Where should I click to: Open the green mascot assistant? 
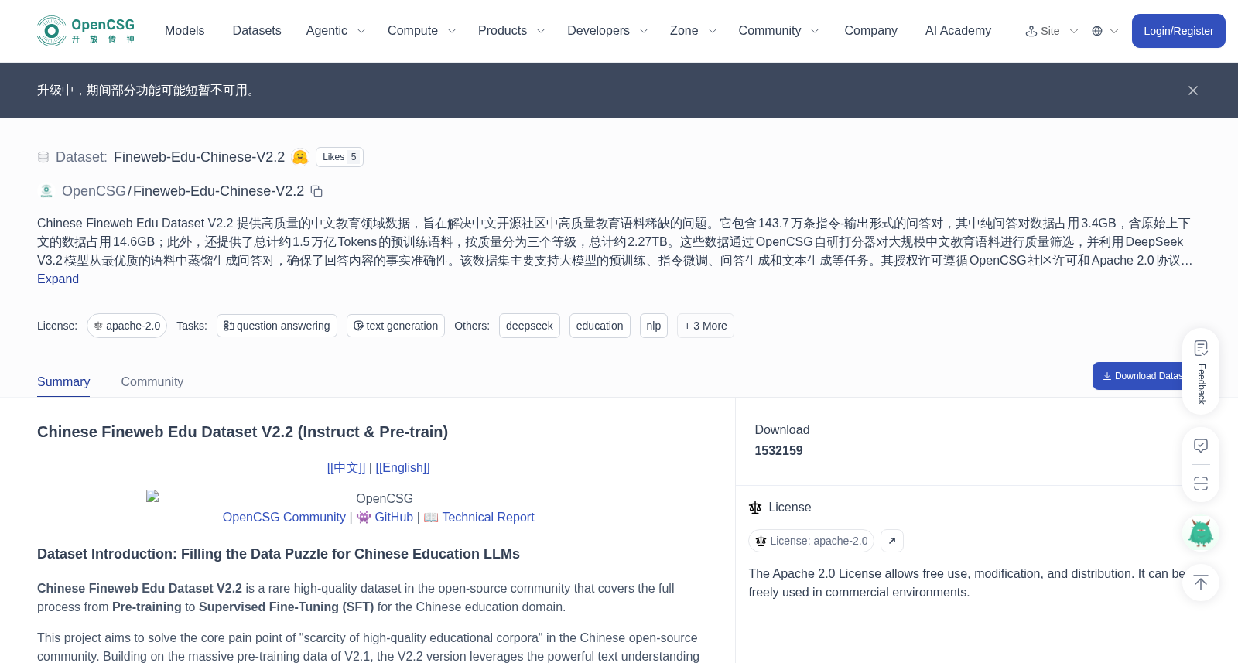1201,533
